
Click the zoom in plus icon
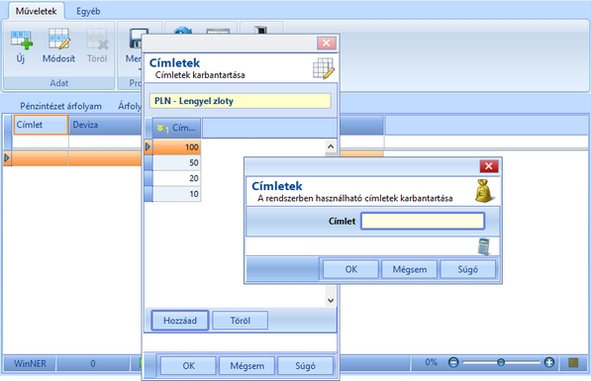[x=549, y=362]
